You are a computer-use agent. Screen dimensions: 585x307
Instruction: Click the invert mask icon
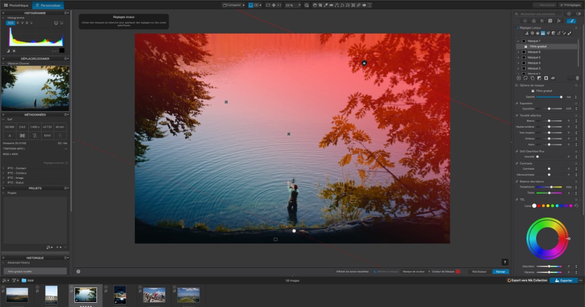pos(539,78)
